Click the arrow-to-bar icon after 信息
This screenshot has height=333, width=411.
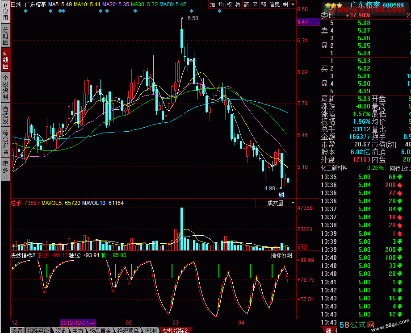coord(285,4)
